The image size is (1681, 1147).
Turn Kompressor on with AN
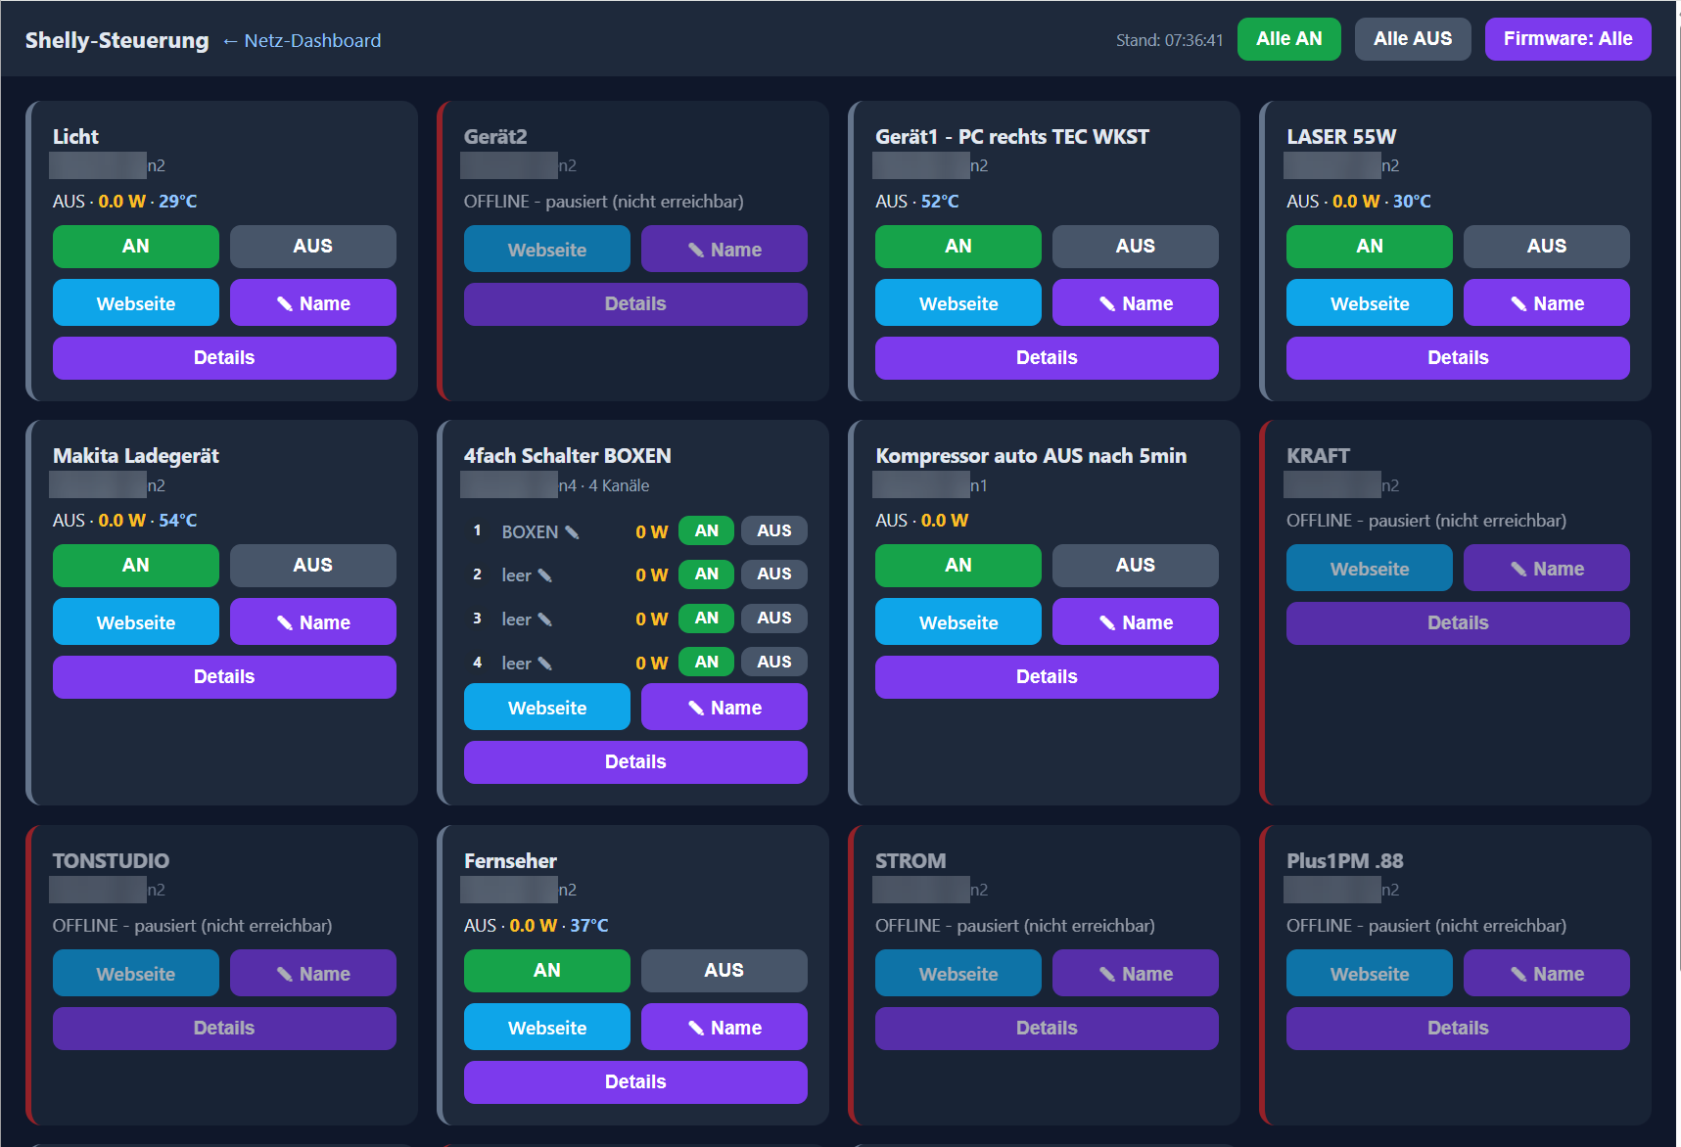958,566
